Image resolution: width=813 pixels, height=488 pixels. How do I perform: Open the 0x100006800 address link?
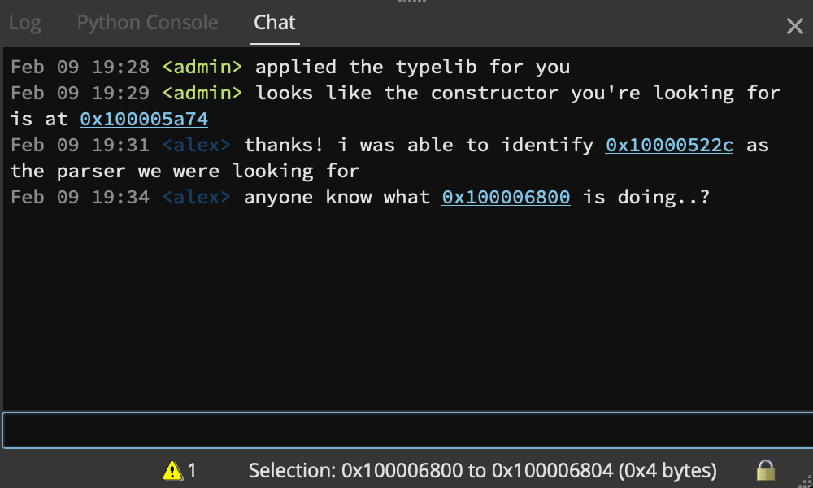[506, 197]
